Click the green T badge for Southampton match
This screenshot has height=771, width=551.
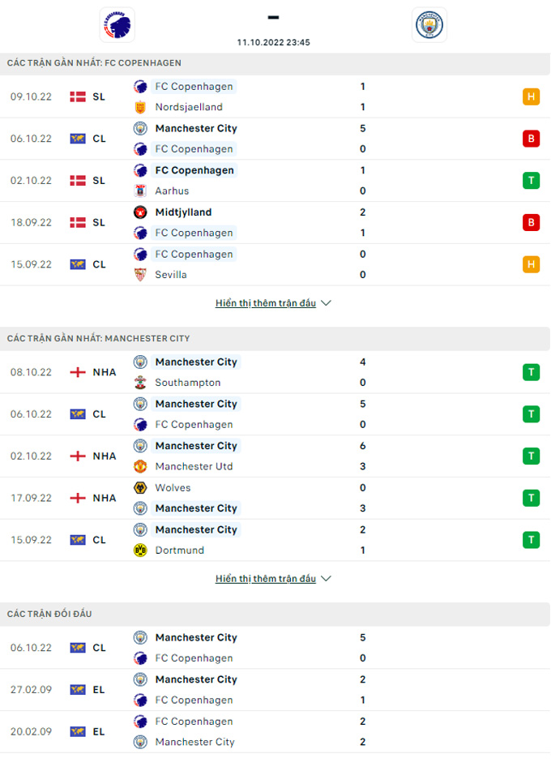click(531, 372)
